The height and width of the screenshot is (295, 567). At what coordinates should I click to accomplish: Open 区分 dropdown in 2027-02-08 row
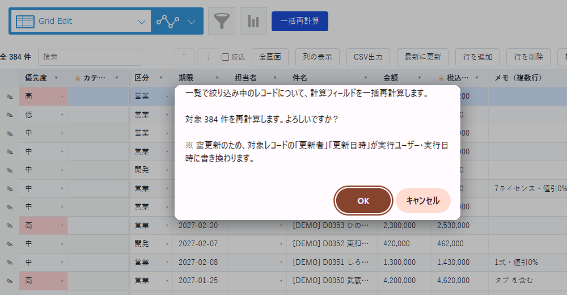(167, 263)
